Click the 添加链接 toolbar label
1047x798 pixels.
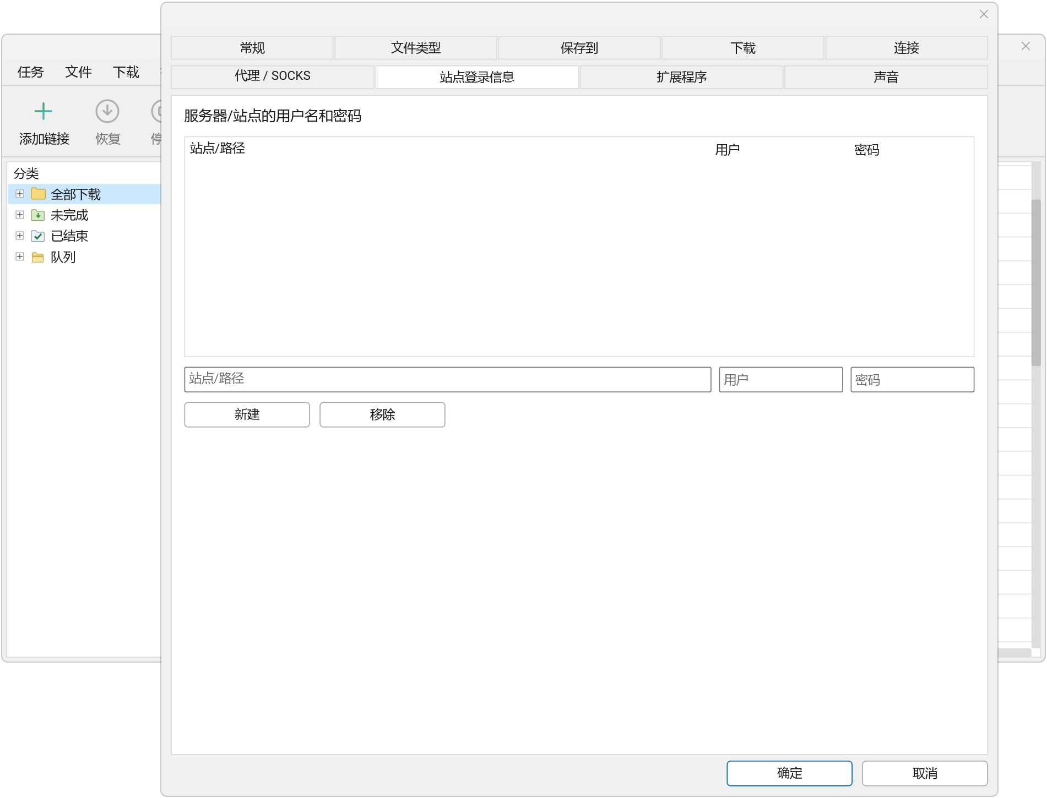tap(44, 139)
